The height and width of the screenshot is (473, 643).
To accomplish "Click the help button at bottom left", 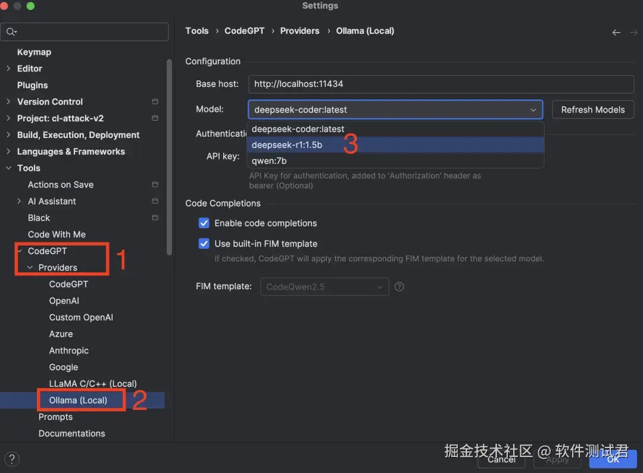I will click(12, 459).
